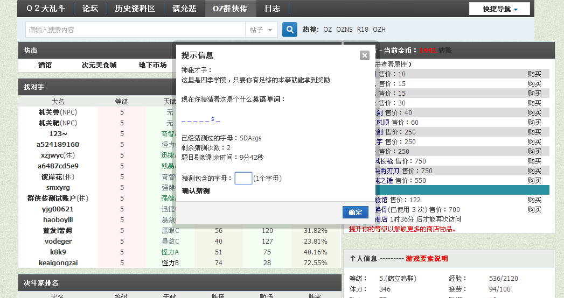
Task: Click hot search term OZ
Action: (x=328, y=30)
